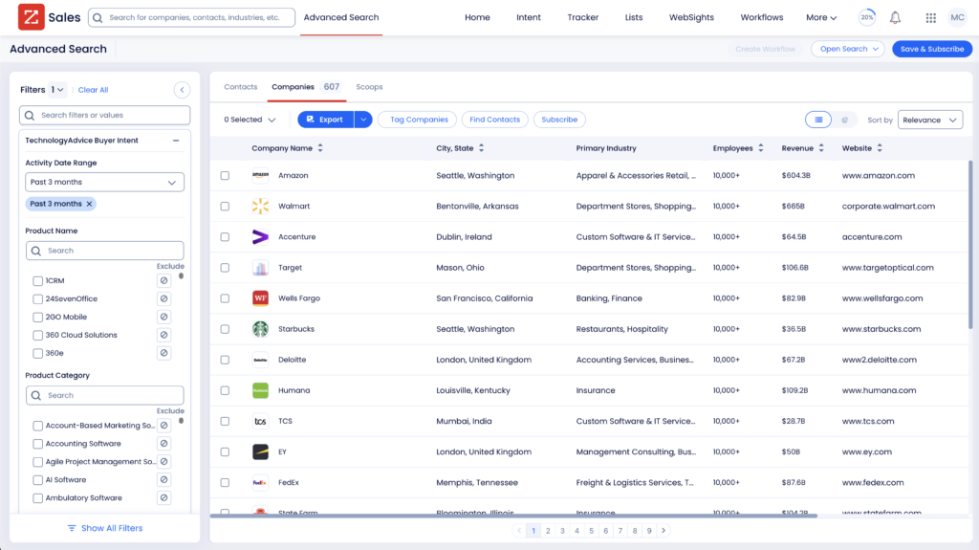Click the Walmart company logo
979x550 pixels.
260,207
